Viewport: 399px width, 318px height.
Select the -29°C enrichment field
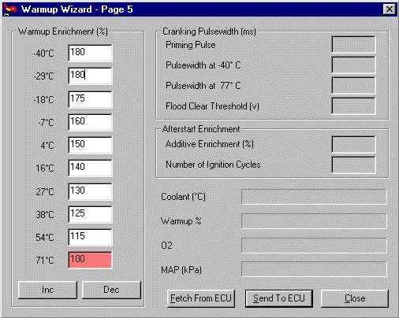90,76
